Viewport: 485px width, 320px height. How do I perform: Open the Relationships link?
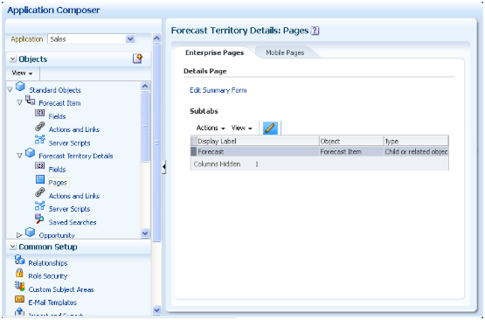pyautogui.click(x=48, y=263)
